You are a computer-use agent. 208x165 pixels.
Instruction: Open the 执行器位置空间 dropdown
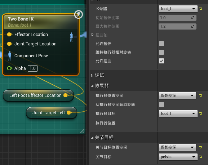[177, 95]
